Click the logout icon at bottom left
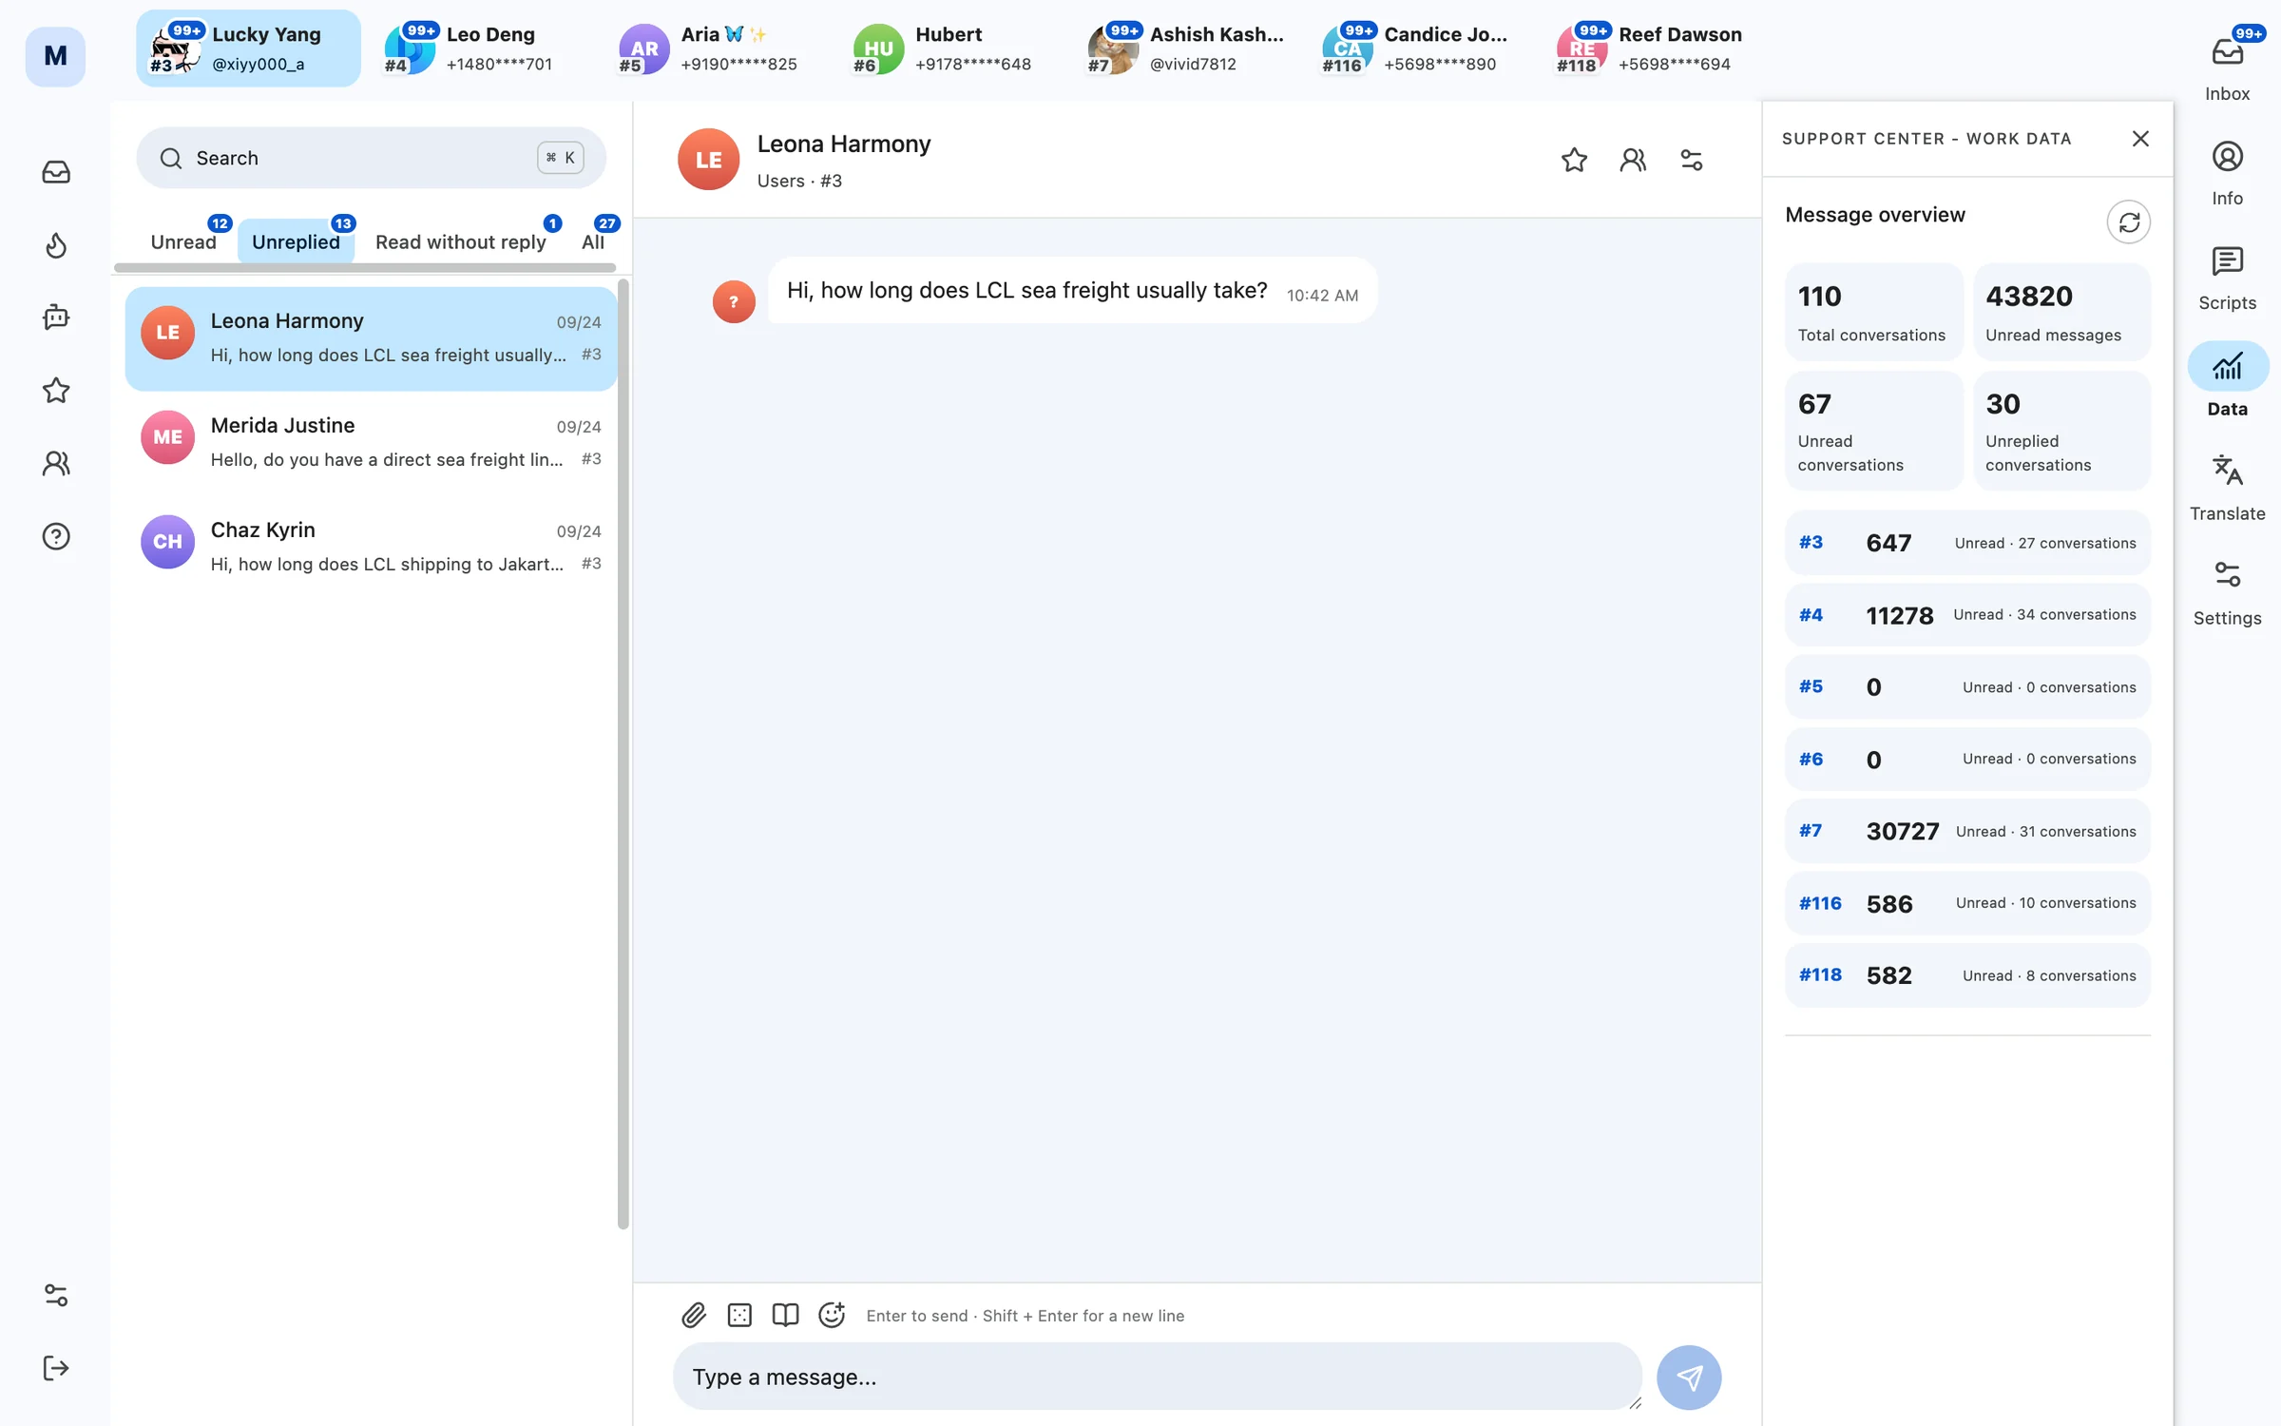The image size is (2281, 1426). point(56,1368)
